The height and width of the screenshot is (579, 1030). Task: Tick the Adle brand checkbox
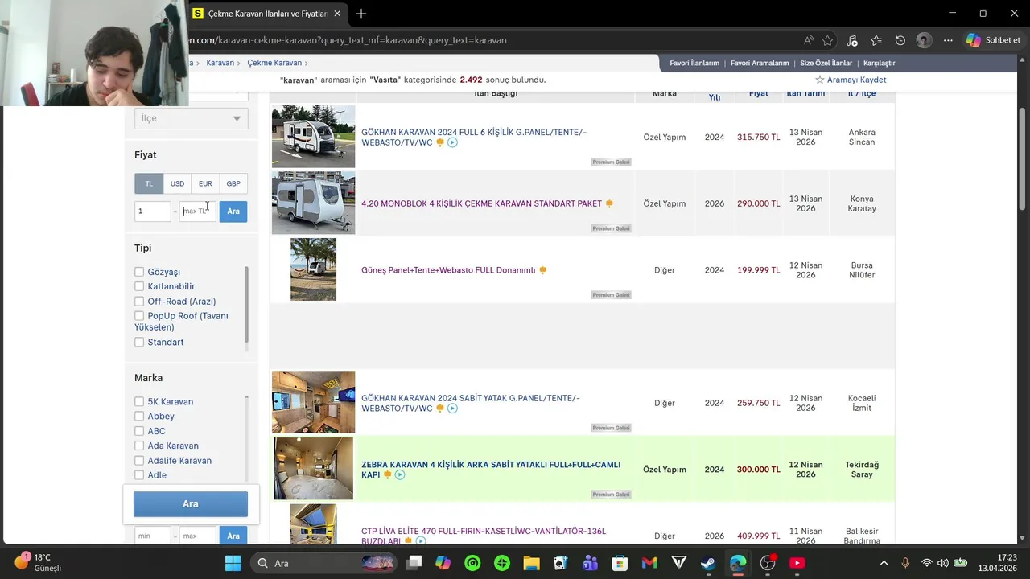coord(139,475)
